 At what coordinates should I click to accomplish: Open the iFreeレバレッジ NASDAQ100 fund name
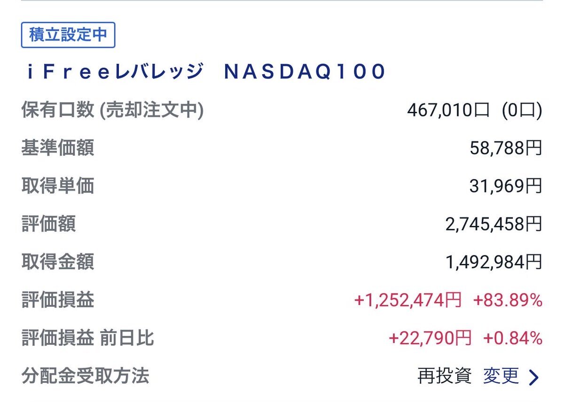(205, 72)
